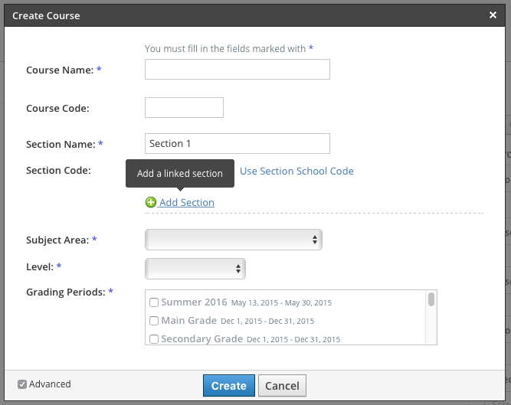Tick the Secondary Grade checkbox
Image resolution: width=511 pixels, height=405 pixels.
coord(154,339)
